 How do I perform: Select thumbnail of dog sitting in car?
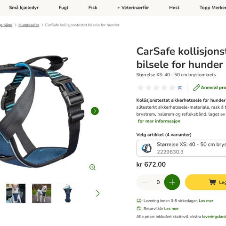point(16,194)
